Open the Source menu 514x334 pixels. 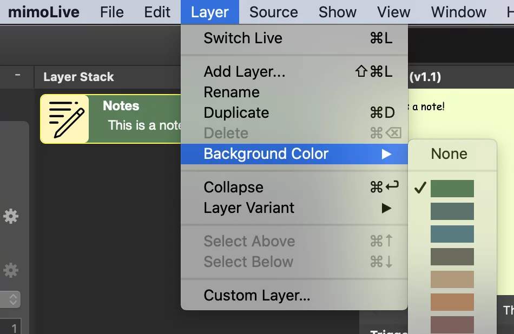tap(273, 12)
